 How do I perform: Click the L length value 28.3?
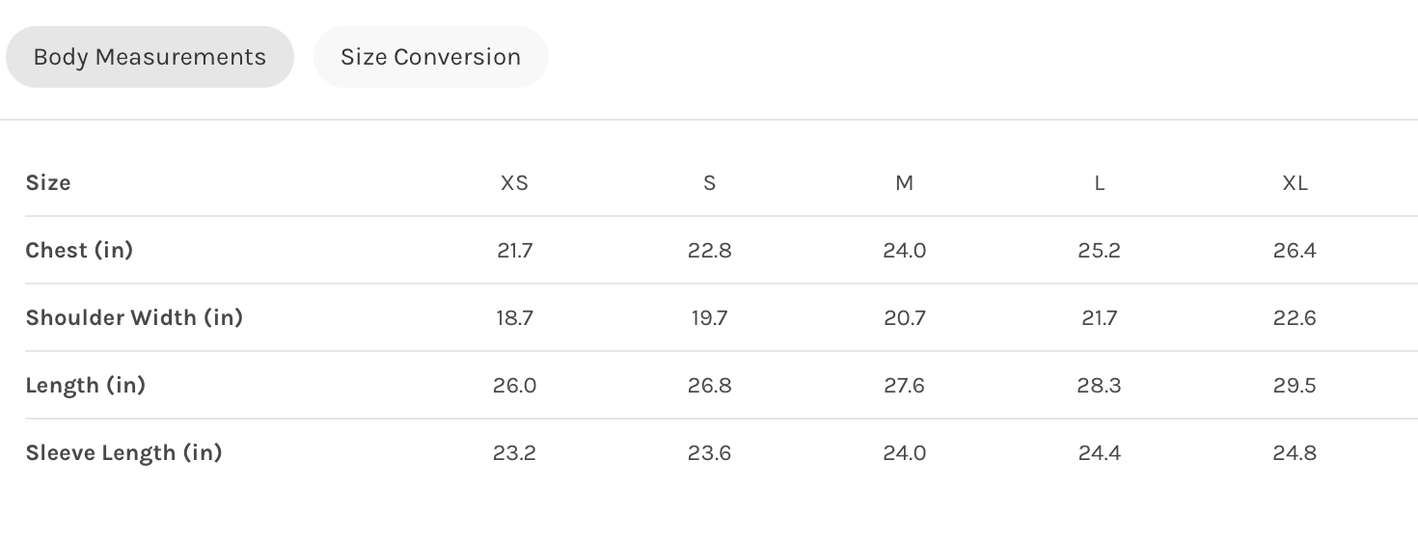(1100, 386)
